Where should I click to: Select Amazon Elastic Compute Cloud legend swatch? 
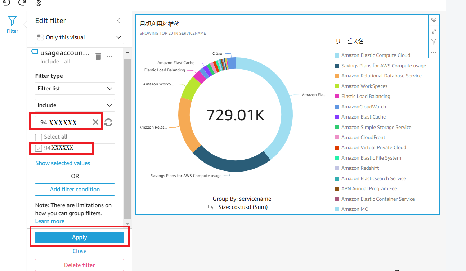click(x=337, y=55)
